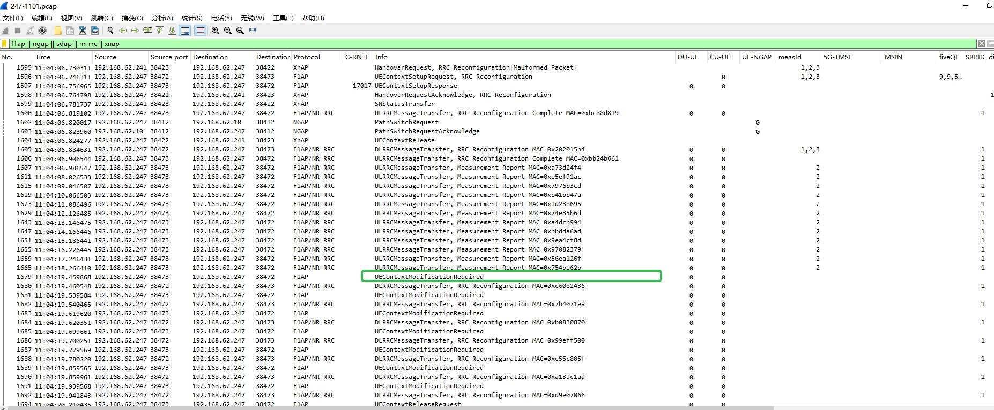Select packet 1679 UEContextModificationRequired row
This screenshot has width=994, height=410.
429,277
